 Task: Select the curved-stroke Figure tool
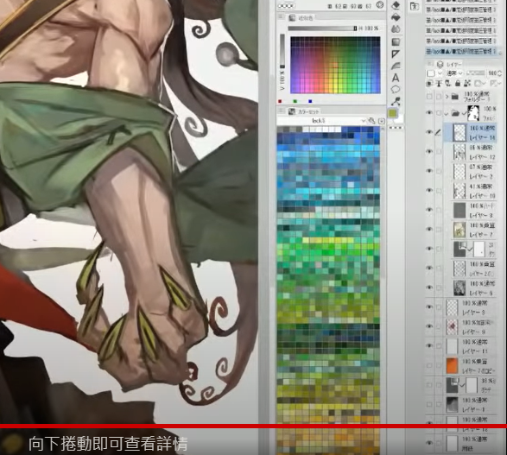pyautogui.click(x=396, y=66)
